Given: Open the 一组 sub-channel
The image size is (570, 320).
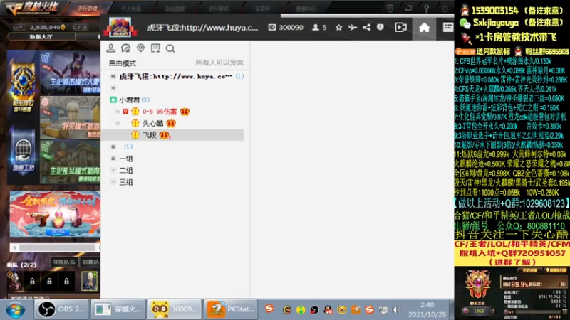Looking at the screenshot, I should pyautogui.click(x=126, y=159).
